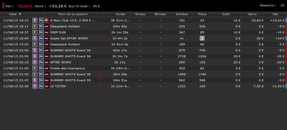This screenshot has height=130, width=287.
Task: Sort by the Niveau column header
Action: pos(140,14)
